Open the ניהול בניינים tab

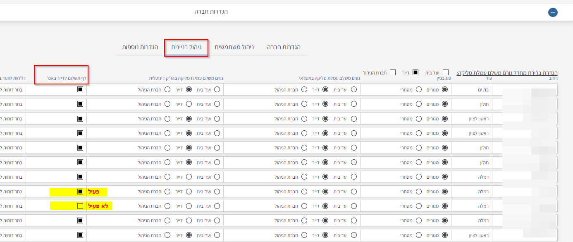click(186, 47)
